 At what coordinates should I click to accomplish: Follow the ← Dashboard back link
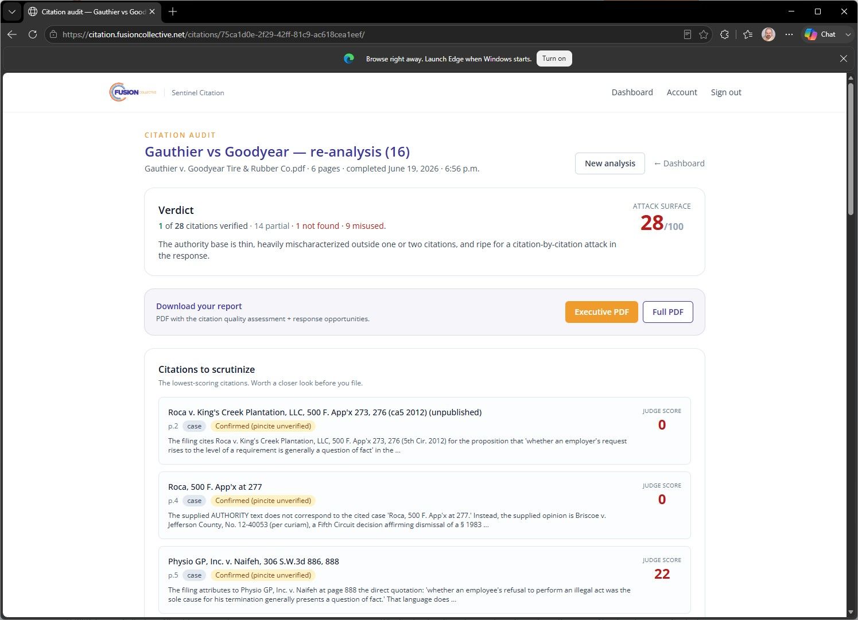[679, 163]
